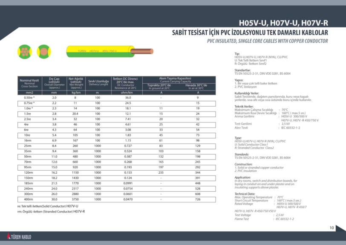Click the Havada 30°C'de sub-header
The image size is (346, 245).
(197, 86)
